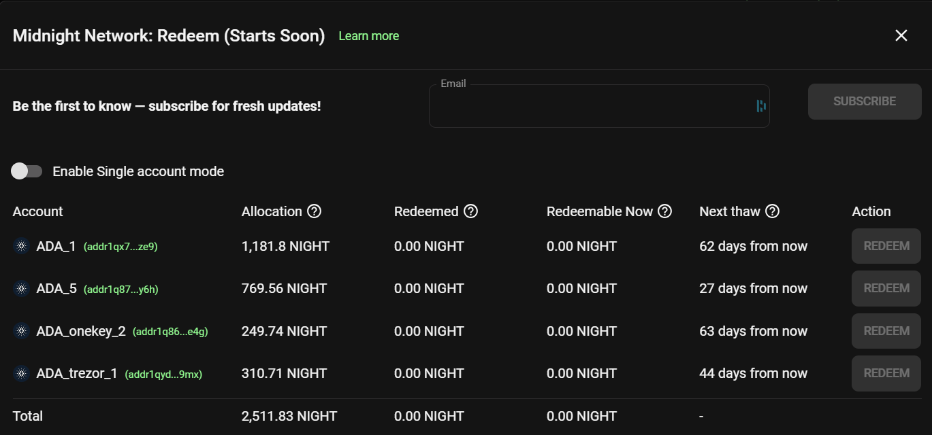Open the Learn more link
The height and width of the screenshot is (435, 932).
coord(369,36)
